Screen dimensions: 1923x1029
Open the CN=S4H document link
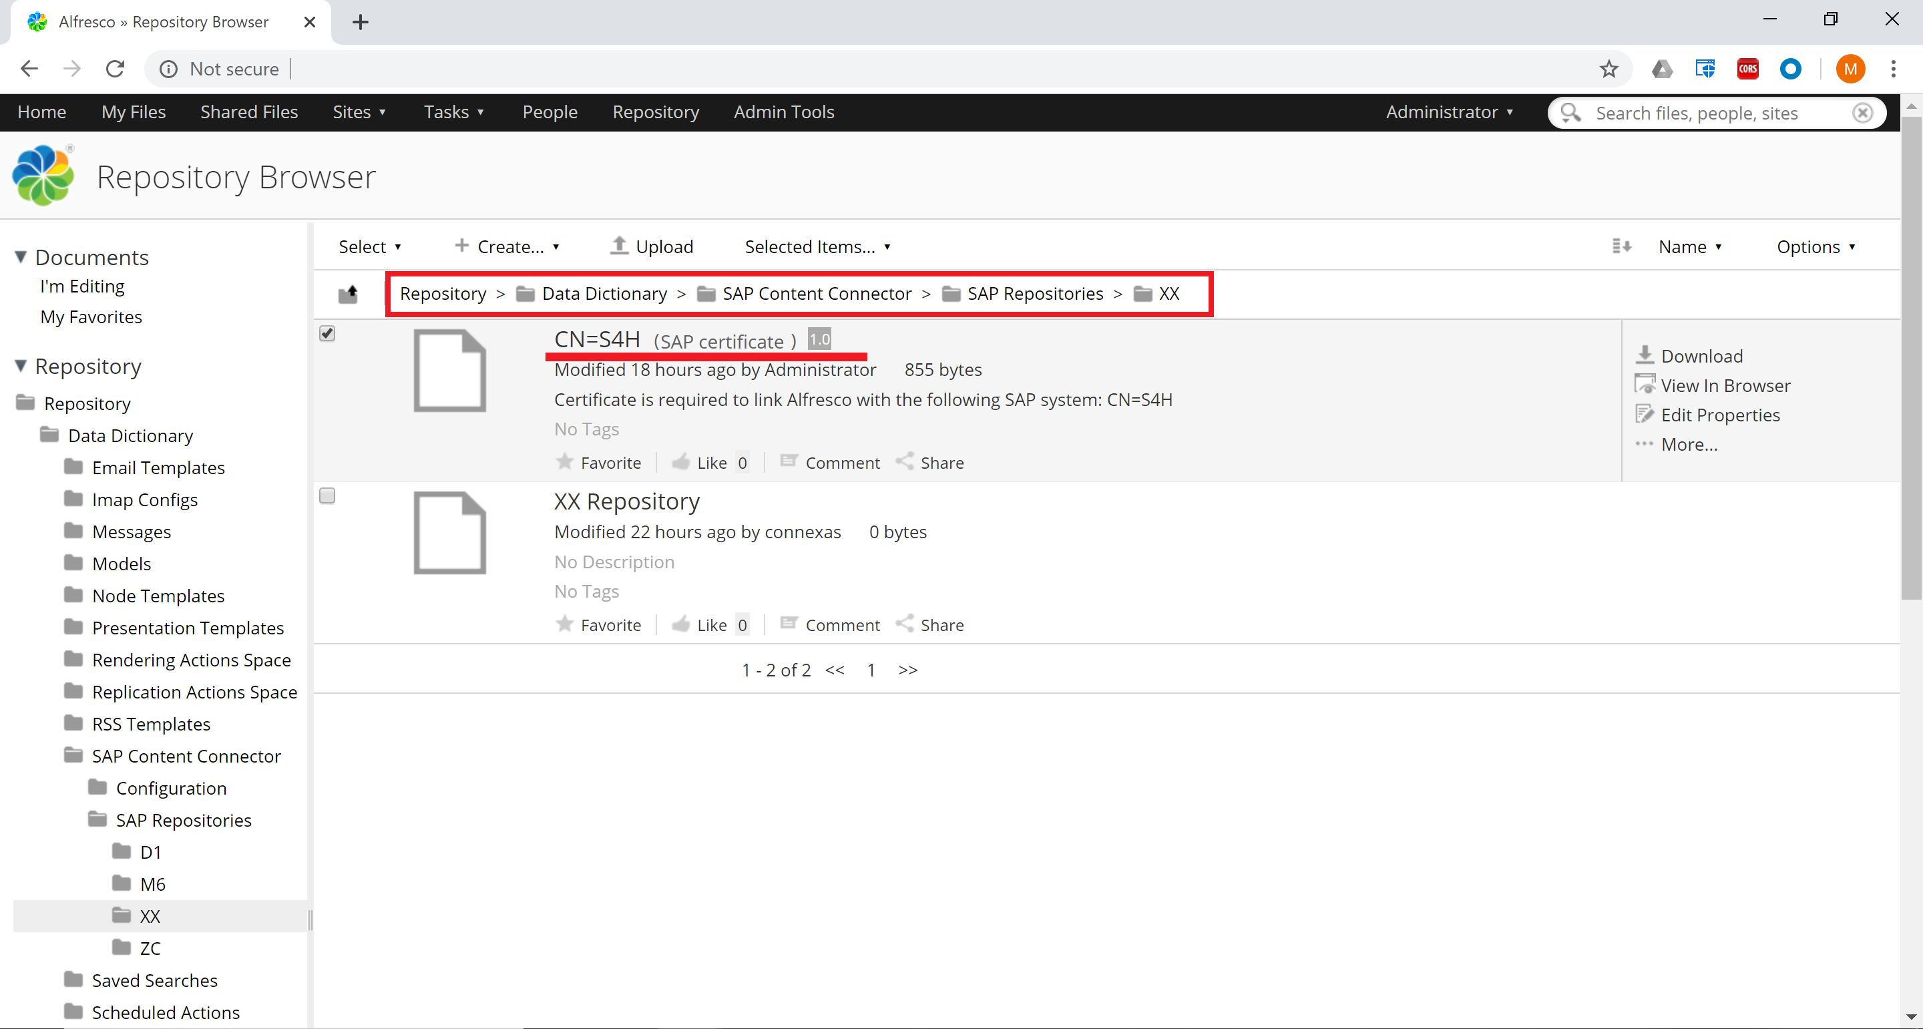pos(595,339)
